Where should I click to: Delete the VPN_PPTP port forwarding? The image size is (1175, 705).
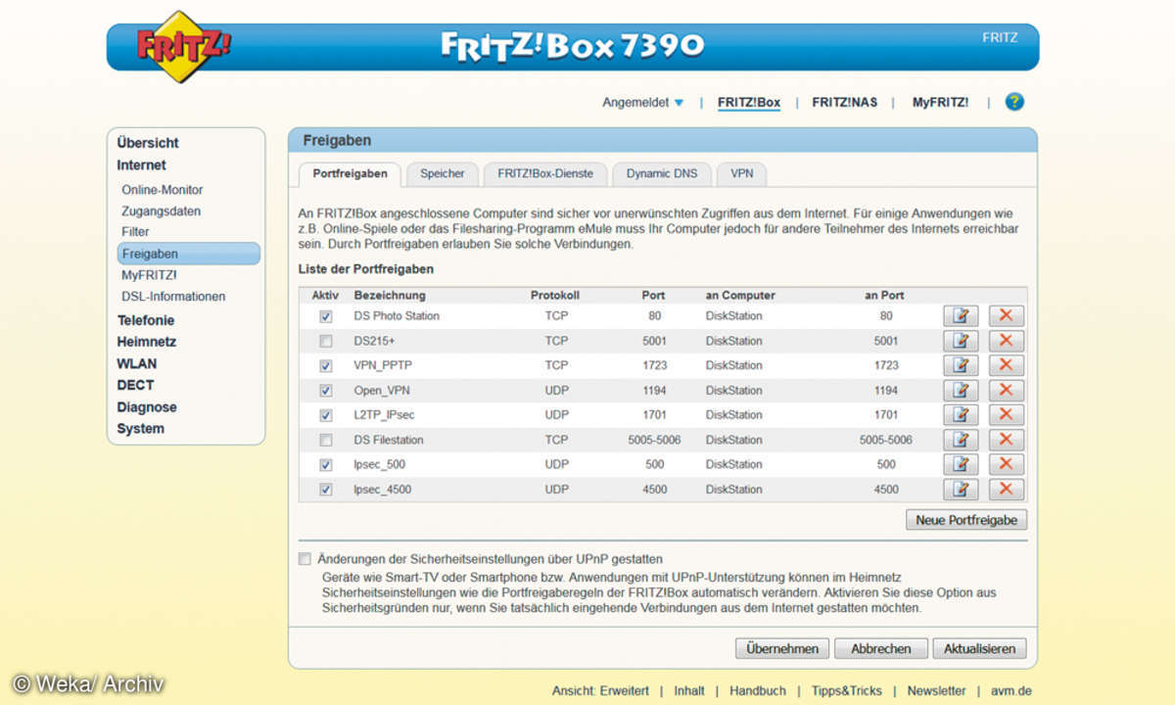[1006, 365]
